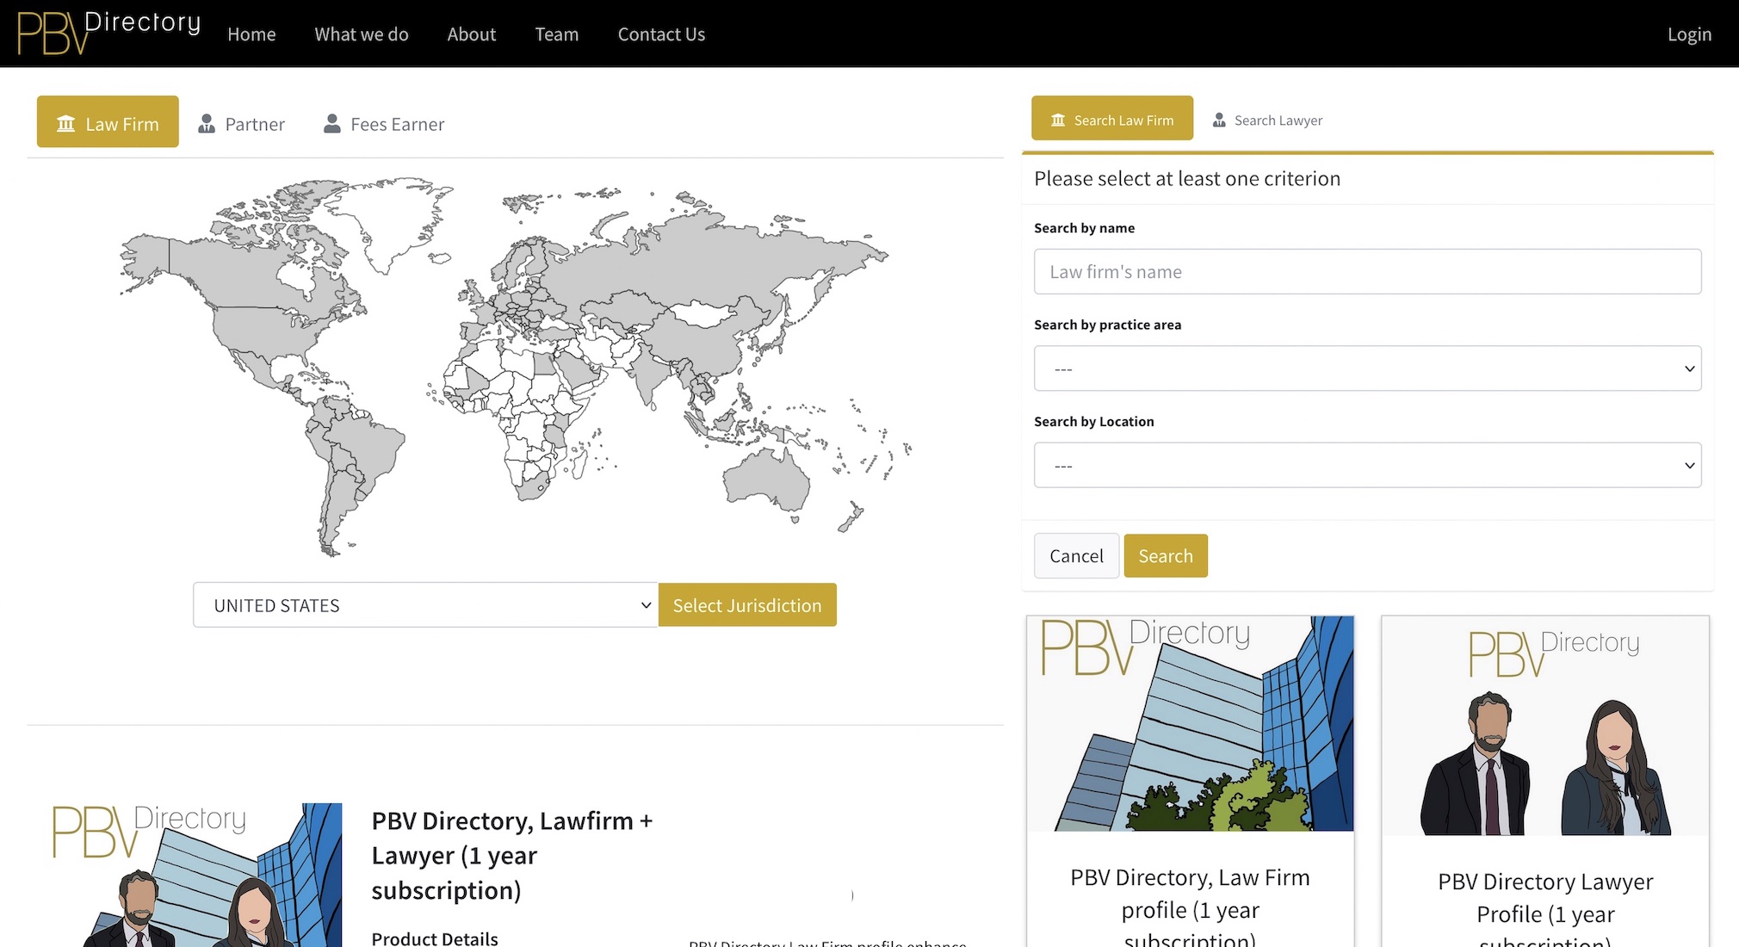
Task: Open the Search by Location dropdown
Action: 1367,465
